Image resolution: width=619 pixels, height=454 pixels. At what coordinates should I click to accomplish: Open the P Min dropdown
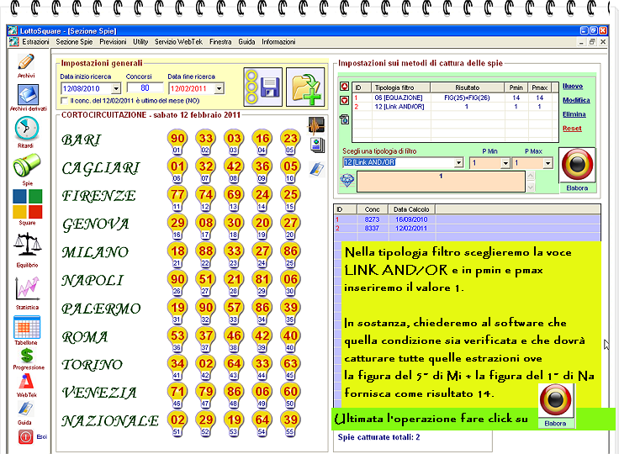pos(505,163)
